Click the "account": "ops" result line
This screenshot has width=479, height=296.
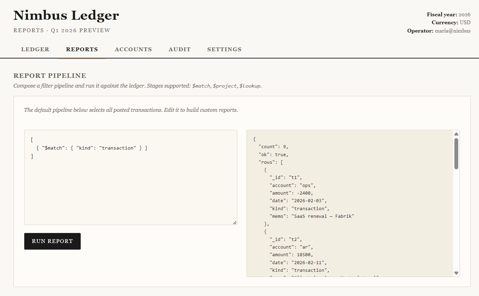(293, 185)
